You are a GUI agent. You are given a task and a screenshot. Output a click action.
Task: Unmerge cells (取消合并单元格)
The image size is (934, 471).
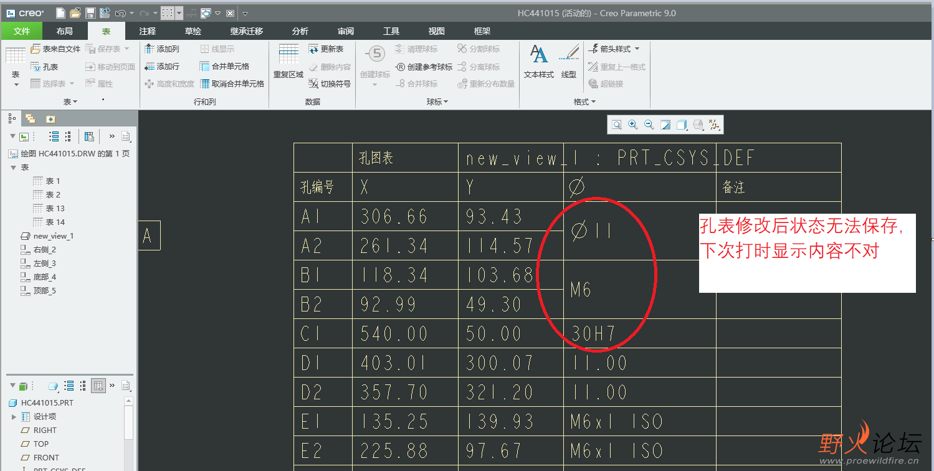coord(232,83)
